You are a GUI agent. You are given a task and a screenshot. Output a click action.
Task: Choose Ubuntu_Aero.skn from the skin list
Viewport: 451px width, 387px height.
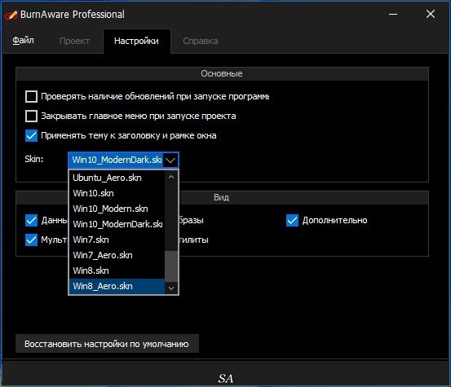[117, 178]
